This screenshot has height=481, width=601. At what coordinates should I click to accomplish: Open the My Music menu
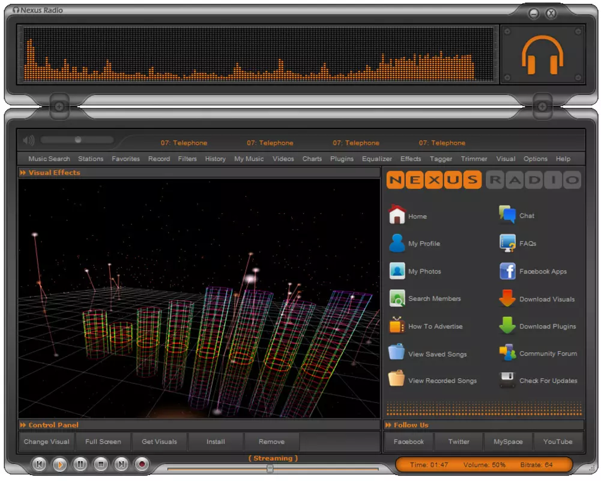pos(249,159)
